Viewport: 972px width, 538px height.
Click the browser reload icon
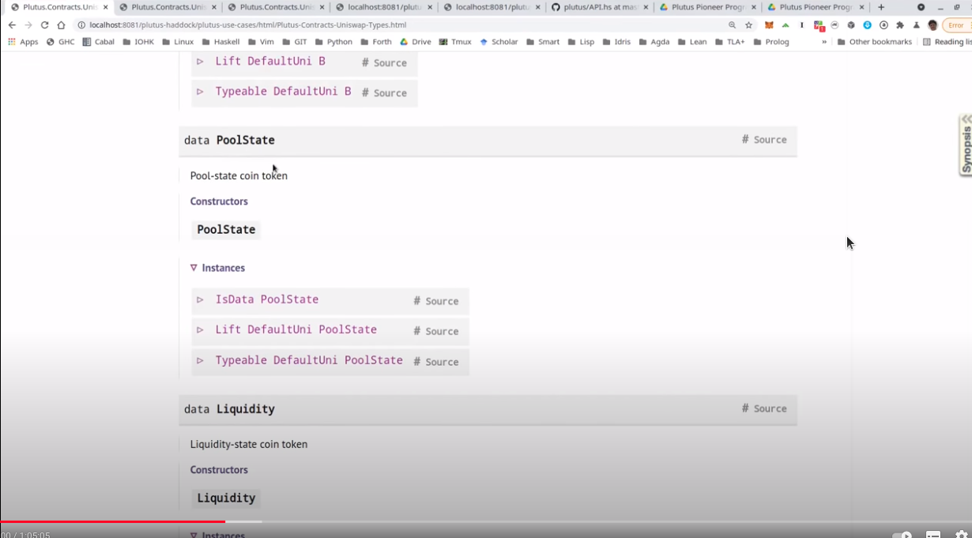[x=44, y=25]
